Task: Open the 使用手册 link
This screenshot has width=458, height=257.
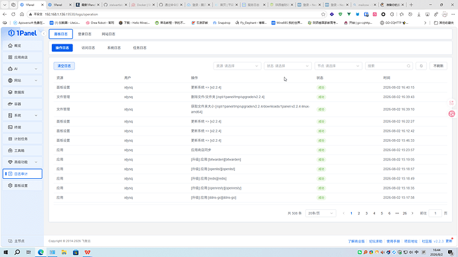Action: [393, 241]
